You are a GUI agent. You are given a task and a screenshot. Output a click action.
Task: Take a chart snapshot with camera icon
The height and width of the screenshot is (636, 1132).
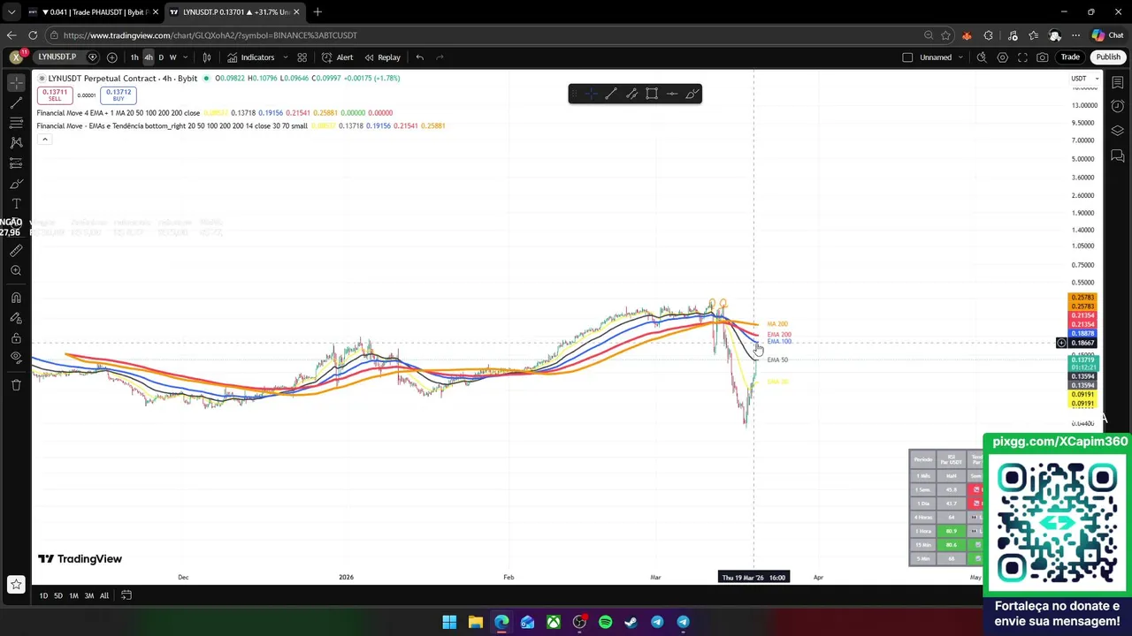[1043, 57]
